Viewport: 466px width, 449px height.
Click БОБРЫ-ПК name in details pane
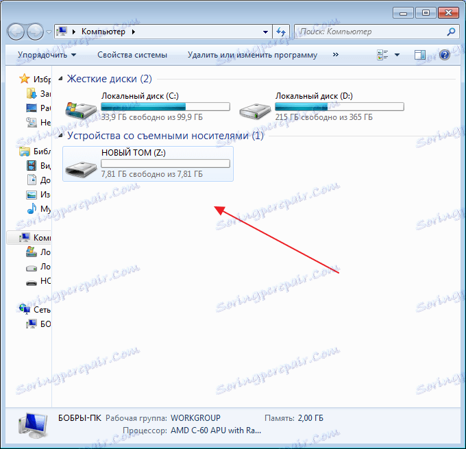79,417
